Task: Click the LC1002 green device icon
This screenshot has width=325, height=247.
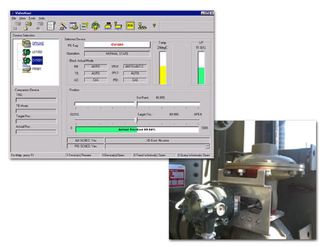Action: tap(26, 52)
